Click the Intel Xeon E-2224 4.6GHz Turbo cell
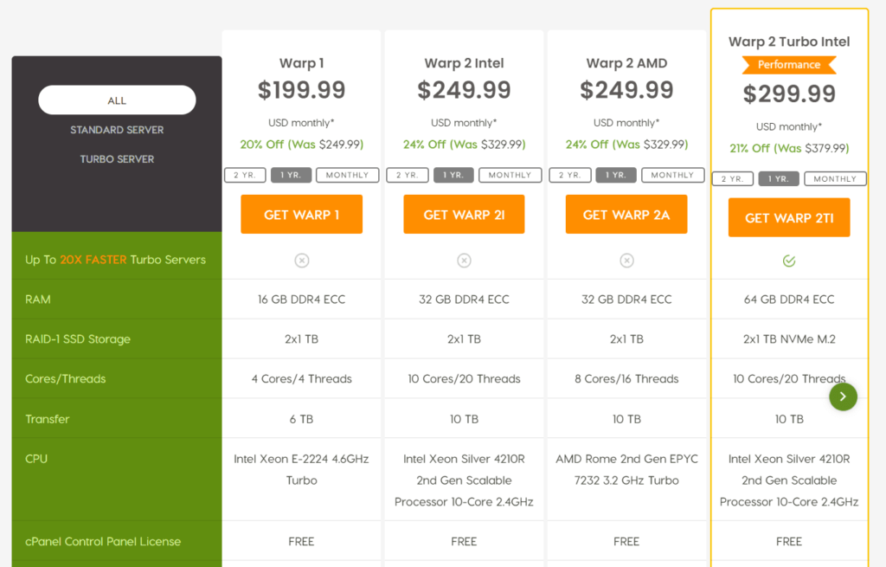Viewport: 886px width, 567px height. click(x=302, y=470)
